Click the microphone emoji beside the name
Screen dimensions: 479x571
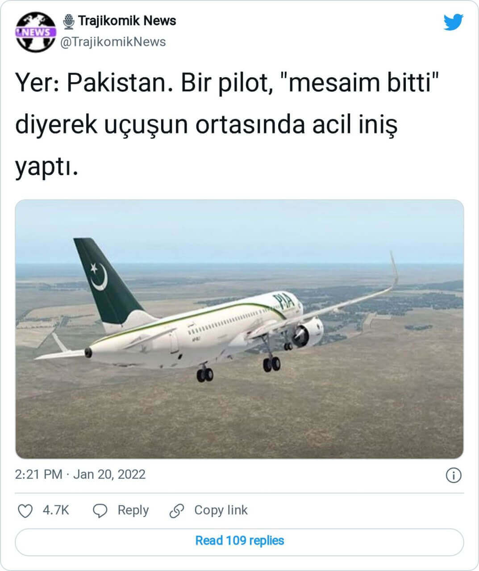pos(68,21)
